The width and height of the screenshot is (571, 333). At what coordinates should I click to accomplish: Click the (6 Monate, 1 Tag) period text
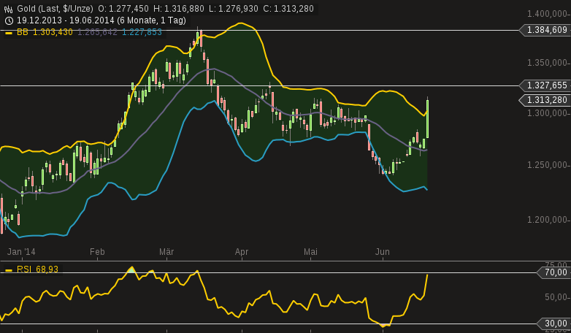(151, 20)
